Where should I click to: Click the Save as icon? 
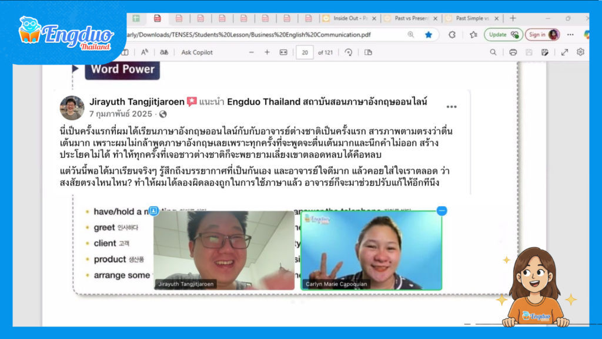click(x=545, y=52)
